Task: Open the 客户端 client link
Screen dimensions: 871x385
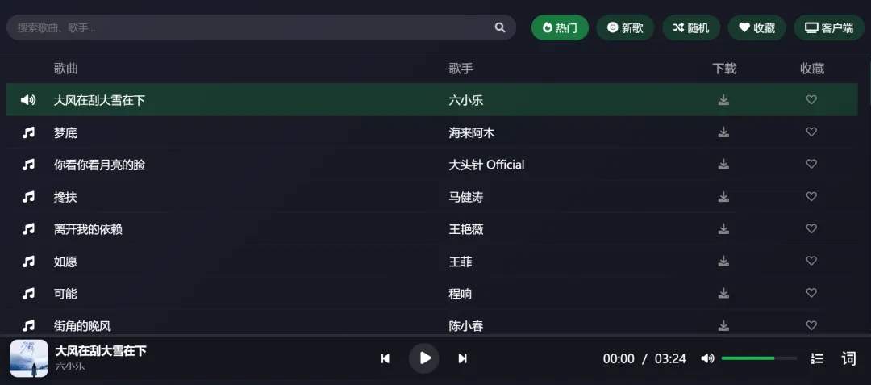Action: coord(829,27)
